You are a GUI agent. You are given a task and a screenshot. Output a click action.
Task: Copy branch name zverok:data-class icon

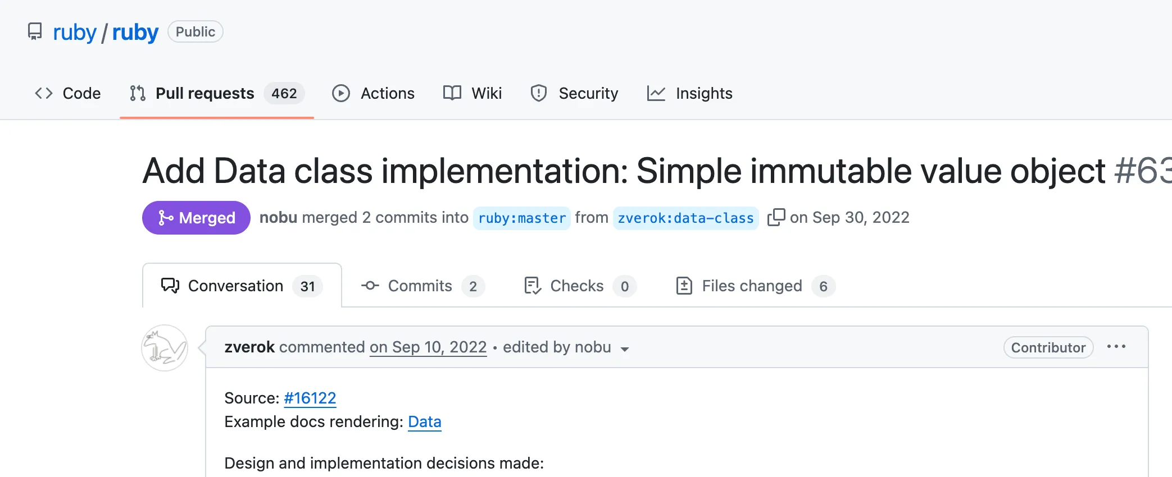tap(776, 217)
